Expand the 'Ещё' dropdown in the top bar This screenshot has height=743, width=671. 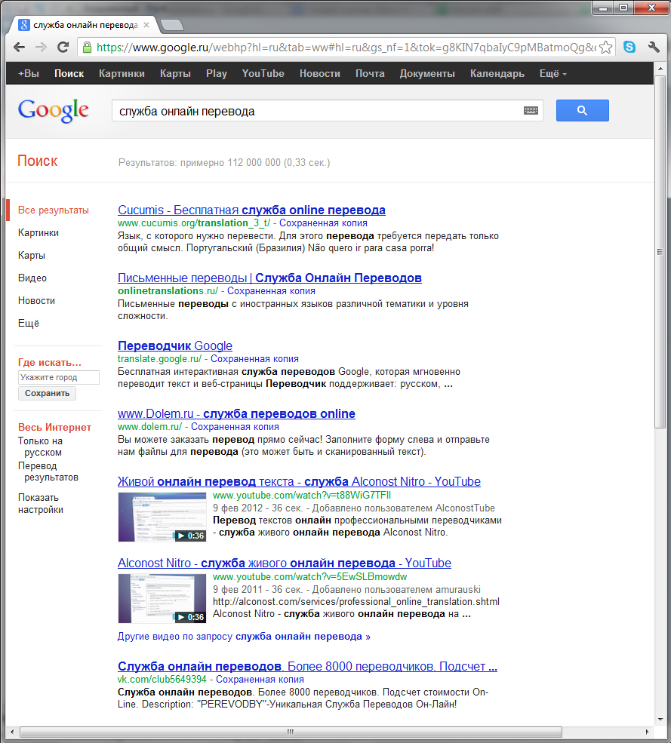click(553, 73)
